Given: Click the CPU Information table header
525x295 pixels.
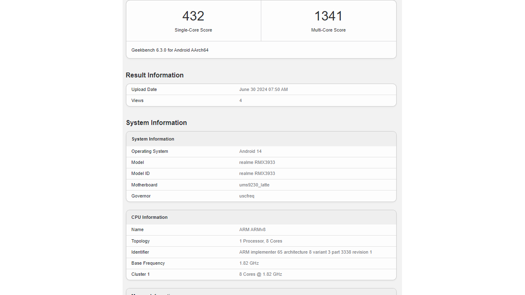Looking at the screenshot, I should 149,217.
